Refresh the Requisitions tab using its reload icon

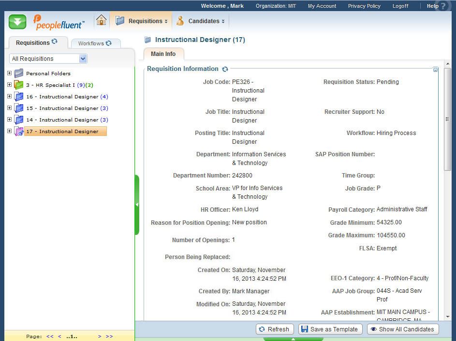pos(55,42)
